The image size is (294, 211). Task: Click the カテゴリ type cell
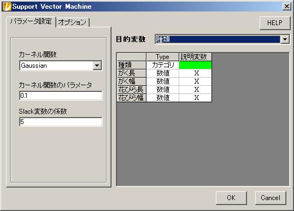[x=162, y=65]
